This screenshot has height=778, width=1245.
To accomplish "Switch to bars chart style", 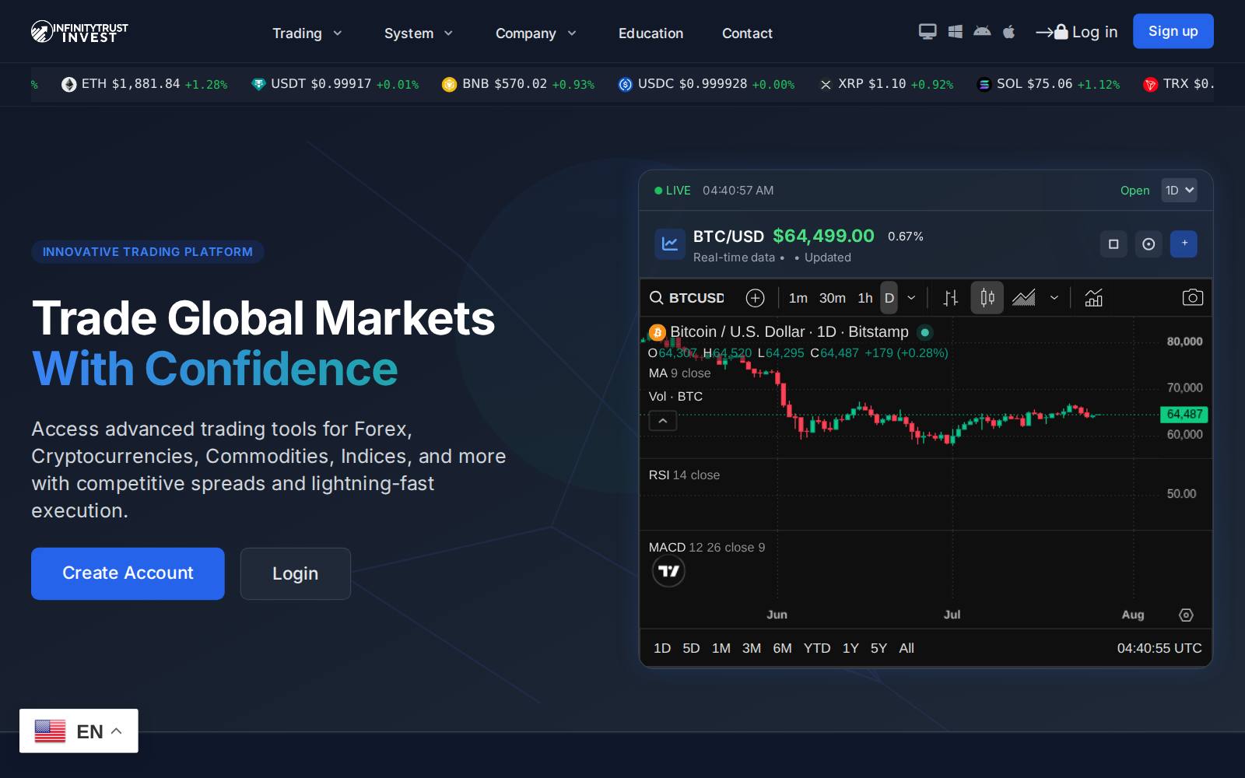I will tap(951, 298).
